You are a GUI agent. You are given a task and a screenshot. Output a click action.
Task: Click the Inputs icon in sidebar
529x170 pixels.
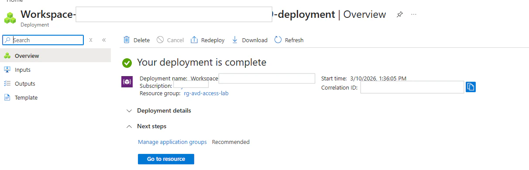[x=7, y=70]
